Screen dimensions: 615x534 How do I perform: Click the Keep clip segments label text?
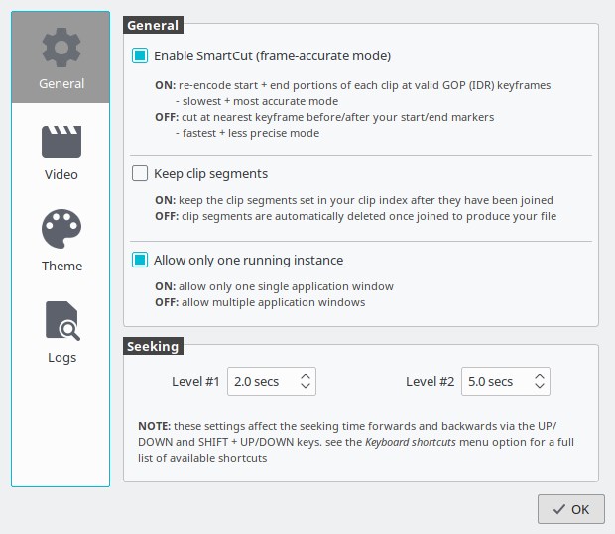pyautogui.click(x=210, y=174)
